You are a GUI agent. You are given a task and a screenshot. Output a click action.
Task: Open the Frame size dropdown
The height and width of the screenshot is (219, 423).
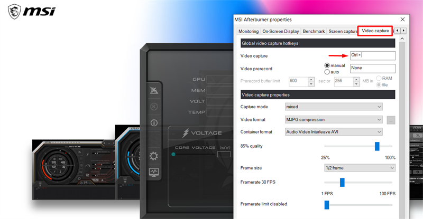point(360,168)
